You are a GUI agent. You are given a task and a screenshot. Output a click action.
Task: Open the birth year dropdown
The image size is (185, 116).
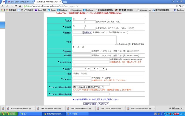80,69
